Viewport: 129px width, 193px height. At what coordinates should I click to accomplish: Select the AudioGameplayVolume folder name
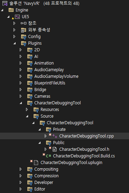coord(57,76)
